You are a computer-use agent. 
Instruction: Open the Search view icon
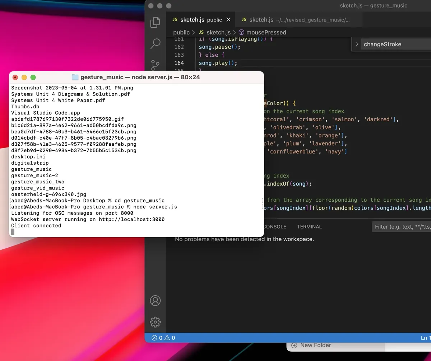pos(155,44)
